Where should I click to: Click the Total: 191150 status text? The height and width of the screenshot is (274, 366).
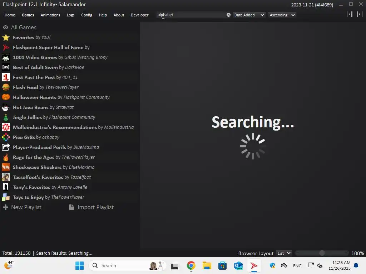pyautogui.click(x=16, y=253)
